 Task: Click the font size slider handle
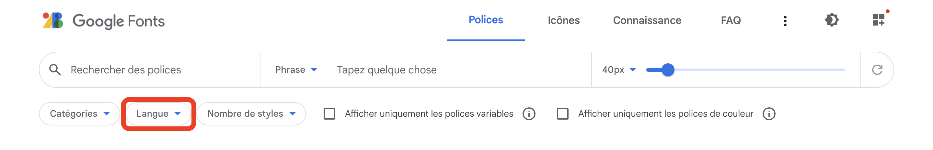(x=667, y=70)
